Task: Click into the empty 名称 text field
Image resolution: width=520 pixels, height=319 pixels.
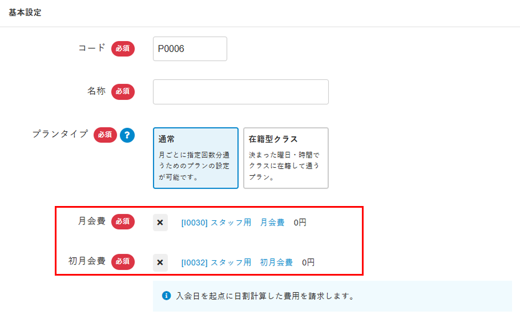Action: (240, 92)
